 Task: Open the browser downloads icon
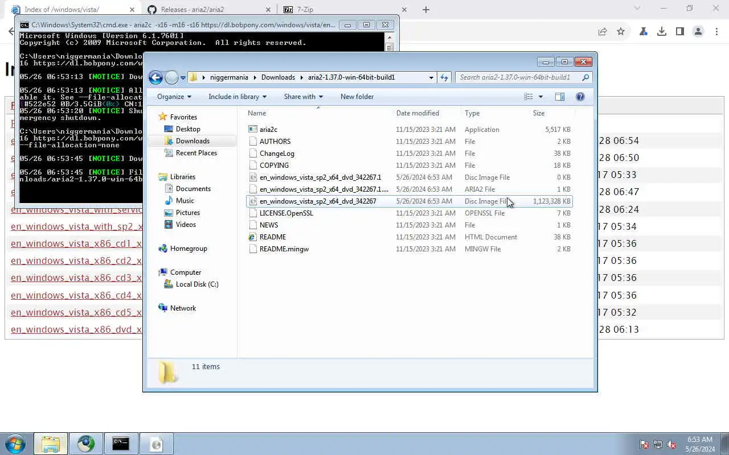click(662, 32)
